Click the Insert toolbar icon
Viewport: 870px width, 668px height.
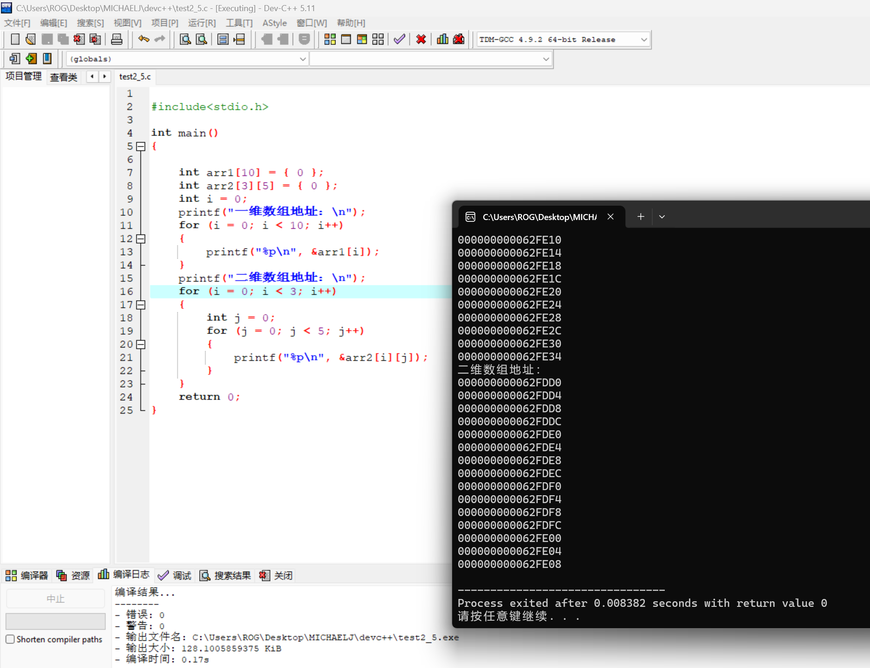pyautogui.click(x=15, y=59)
